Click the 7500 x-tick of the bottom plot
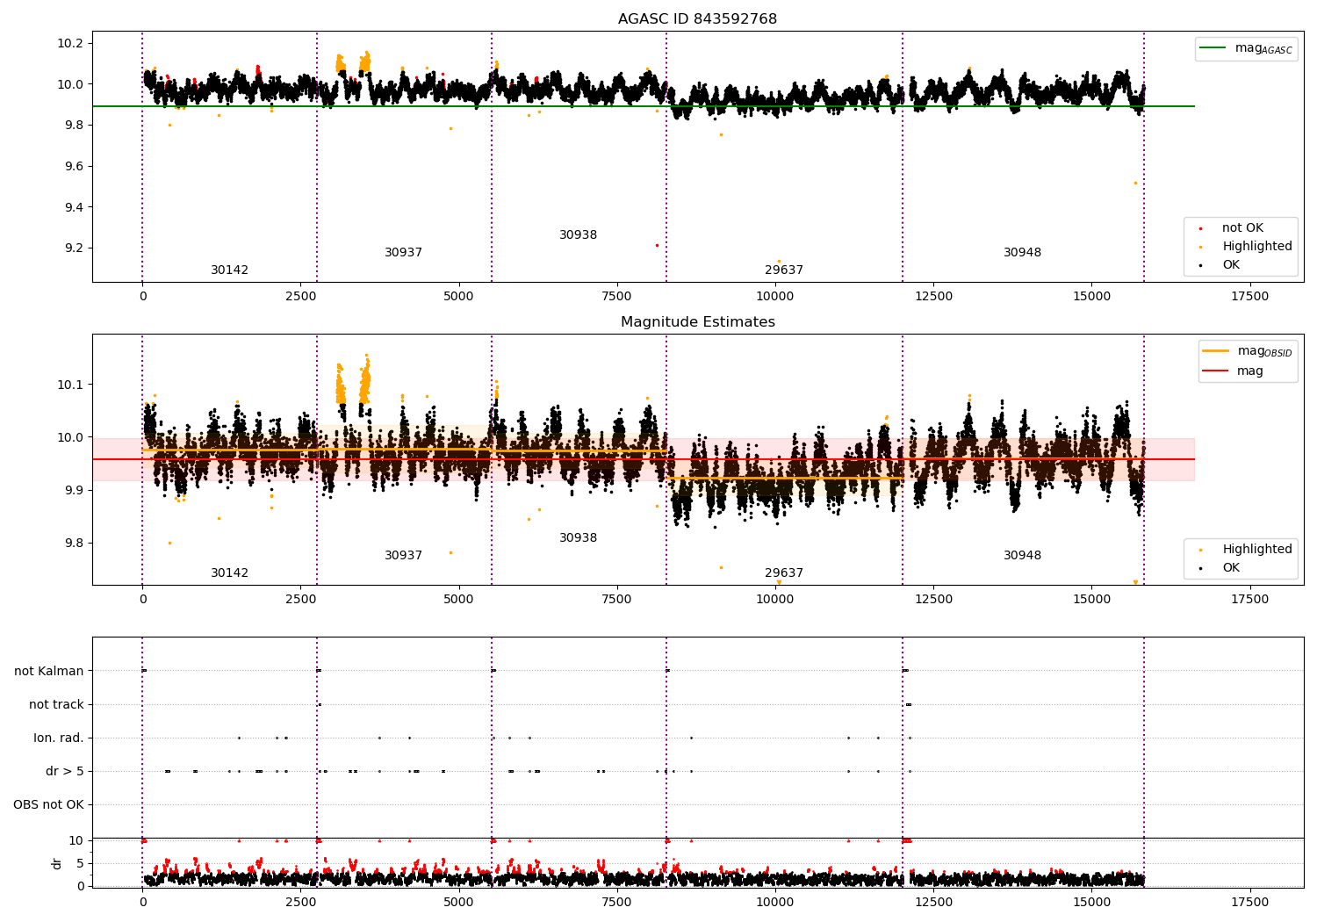This screenshot has width=1317, height=922. [x=616, y=902]
